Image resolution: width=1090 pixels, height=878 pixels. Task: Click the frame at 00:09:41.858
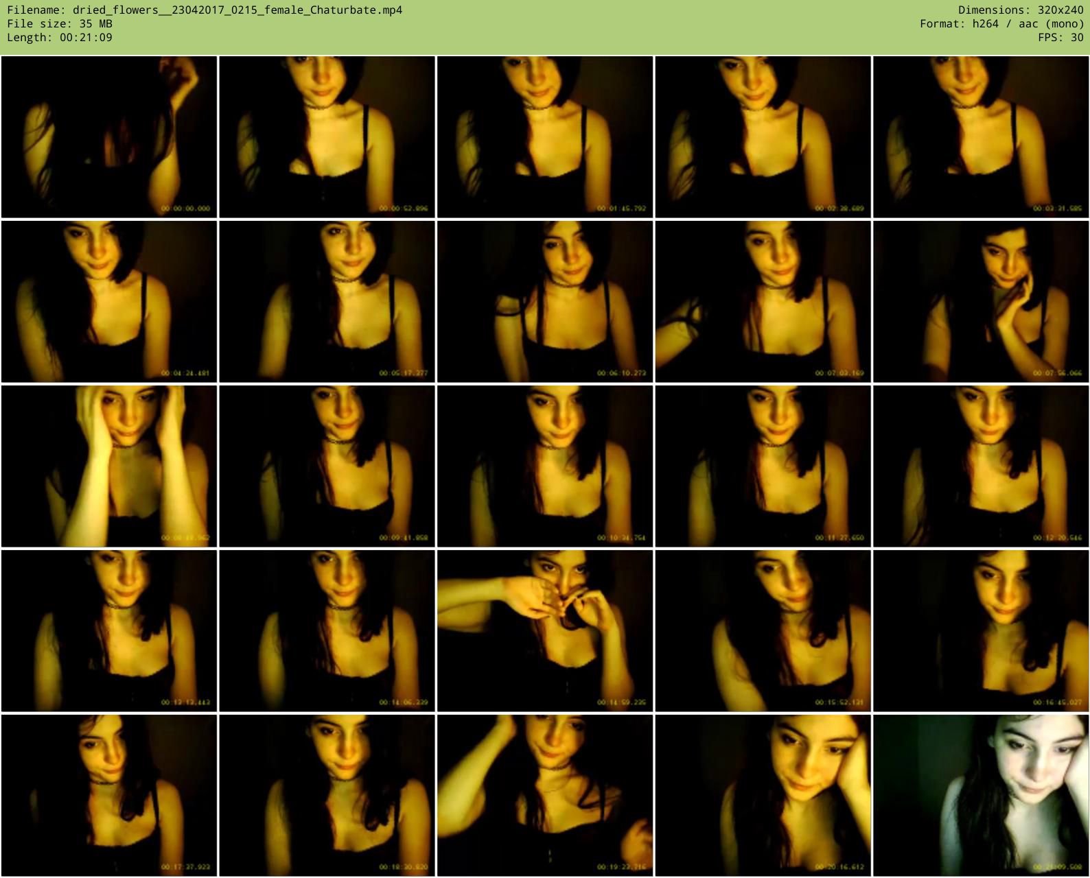point(327,466)
